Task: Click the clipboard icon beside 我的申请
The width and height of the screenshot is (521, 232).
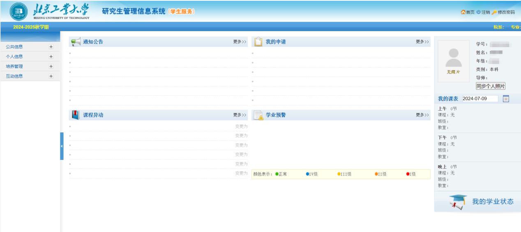Action: click(x=258, y=42)
